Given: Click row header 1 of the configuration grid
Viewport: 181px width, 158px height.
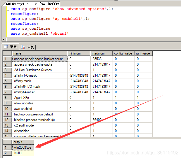Looking at the screenshot, I should coord(8,59).
